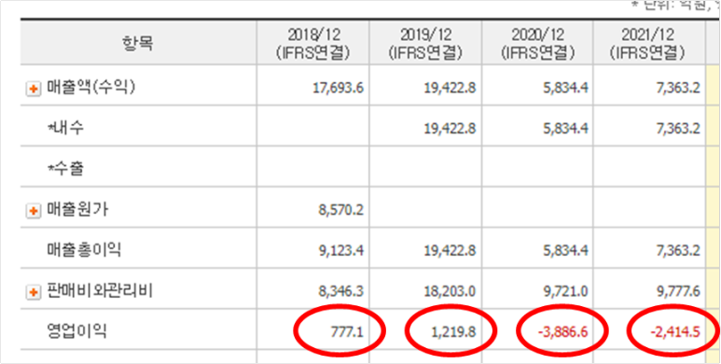The image size is (721, 364).
Task: Select the 2021/12 (IFRS연결) column header
Action: [649, 43]
